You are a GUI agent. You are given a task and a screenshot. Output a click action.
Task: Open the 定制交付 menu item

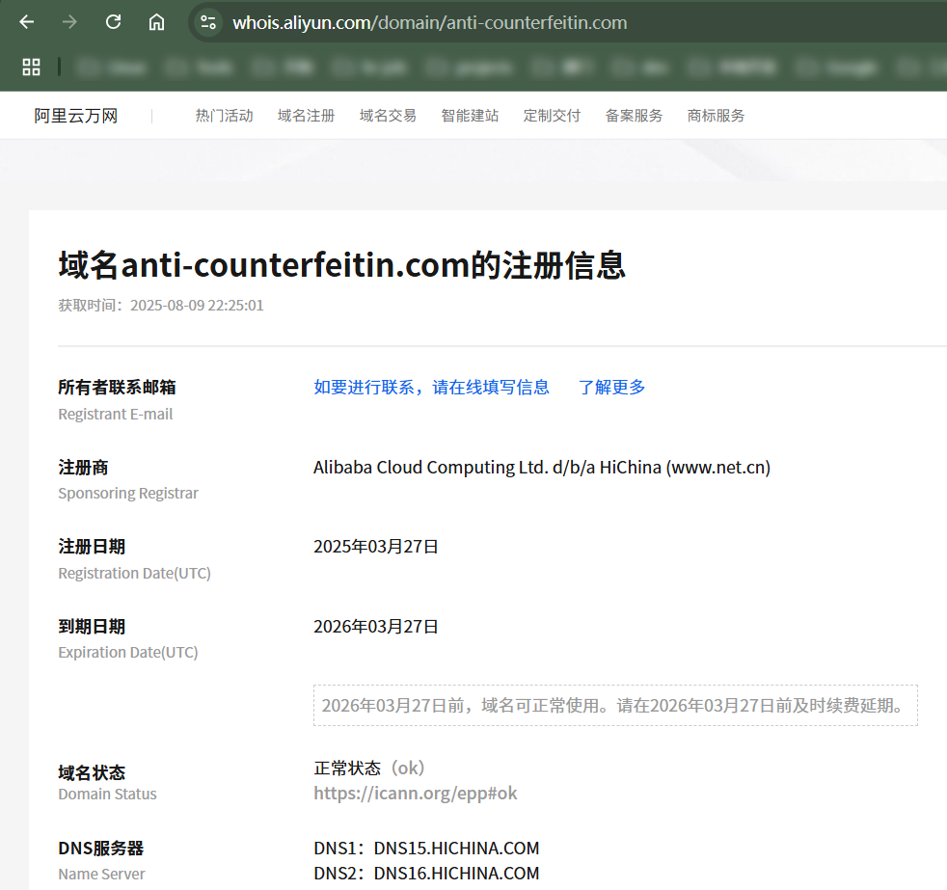(552, 116)
